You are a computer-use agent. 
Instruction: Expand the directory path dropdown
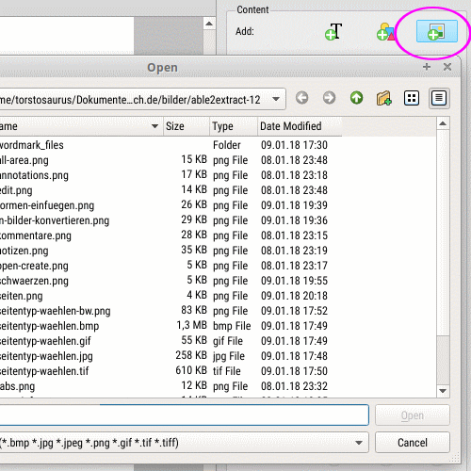point(276,99)
